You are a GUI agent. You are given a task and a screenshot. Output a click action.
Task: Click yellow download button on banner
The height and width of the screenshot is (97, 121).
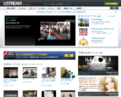[69, 56]
